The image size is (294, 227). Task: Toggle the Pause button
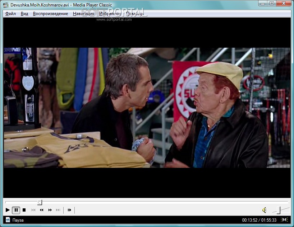coord(16,210)
